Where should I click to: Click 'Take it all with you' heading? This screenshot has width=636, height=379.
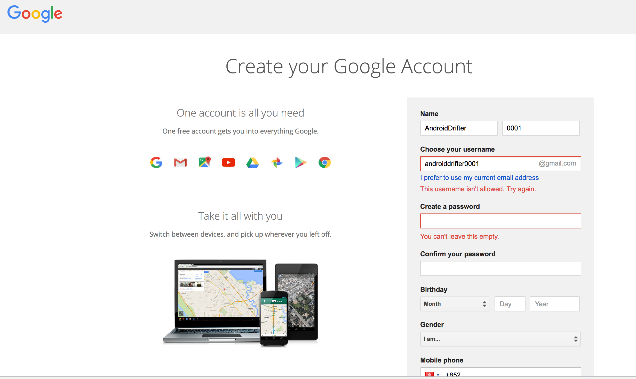pyautogui.click(x=240, y=216)
